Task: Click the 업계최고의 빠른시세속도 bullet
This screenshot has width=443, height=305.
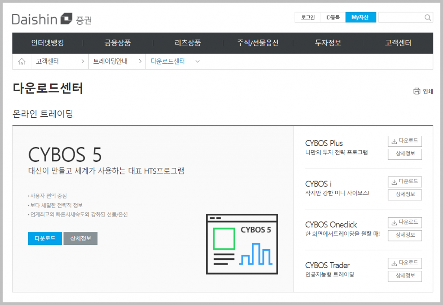Action: click(x=78, y=214)
